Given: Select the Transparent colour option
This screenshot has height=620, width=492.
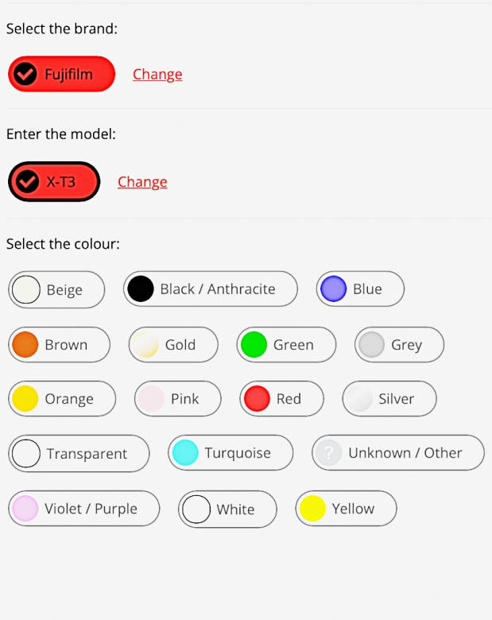Looking at the screenshot, I should click(x=79, y=454).
